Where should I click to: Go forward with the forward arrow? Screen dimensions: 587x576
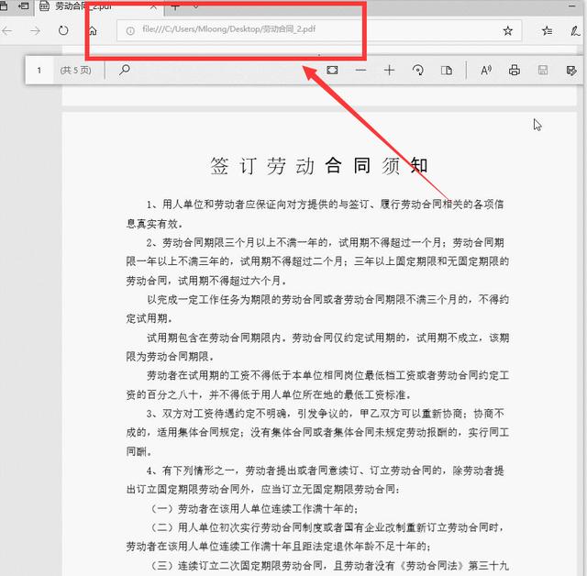pyautogui.click(x=35, y=30)
